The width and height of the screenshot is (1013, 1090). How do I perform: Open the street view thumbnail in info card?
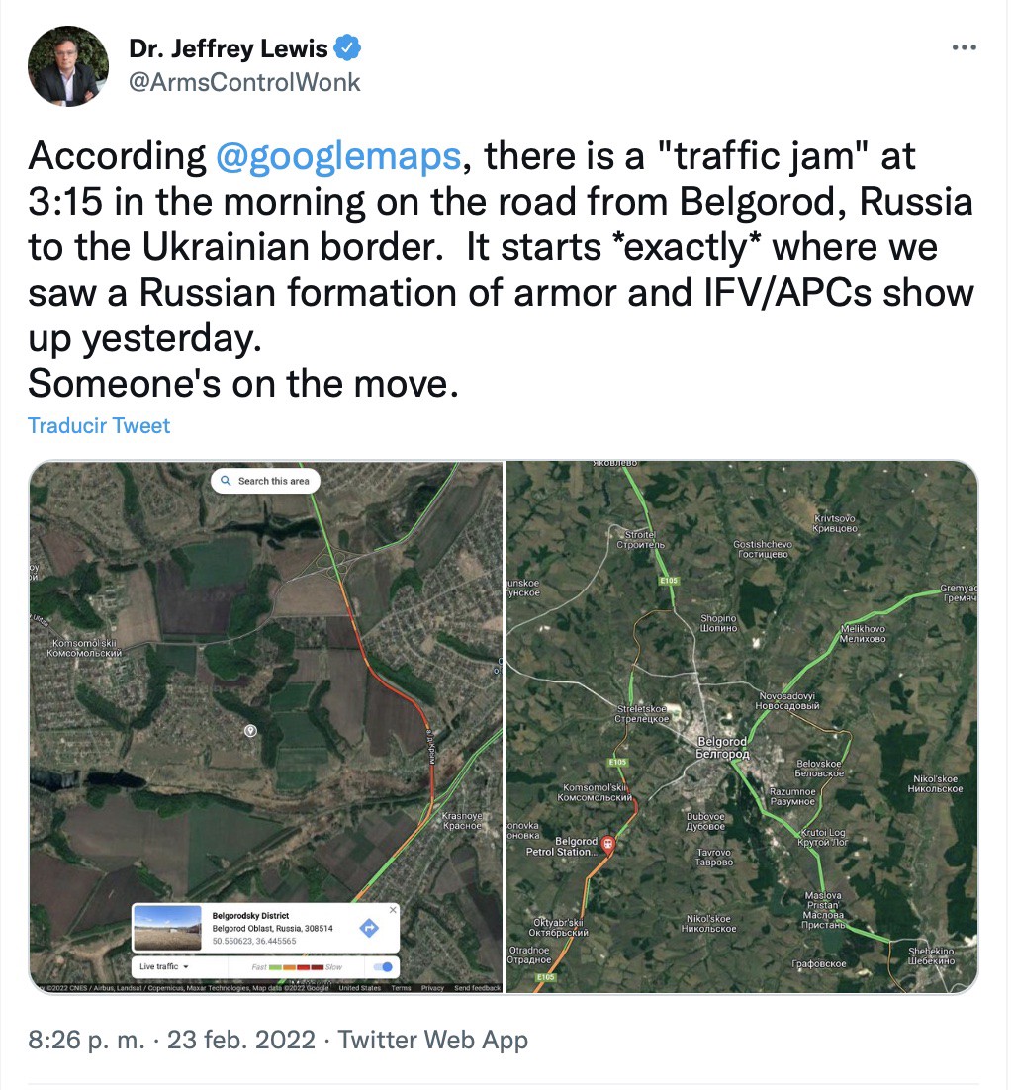(167, 928)
